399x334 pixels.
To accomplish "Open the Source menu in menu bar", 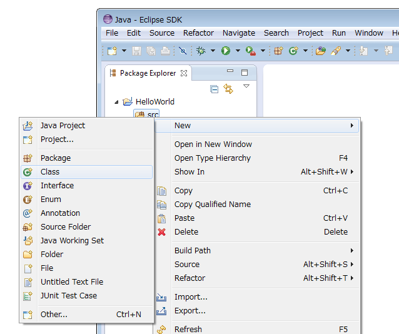I will pos(162,33).
